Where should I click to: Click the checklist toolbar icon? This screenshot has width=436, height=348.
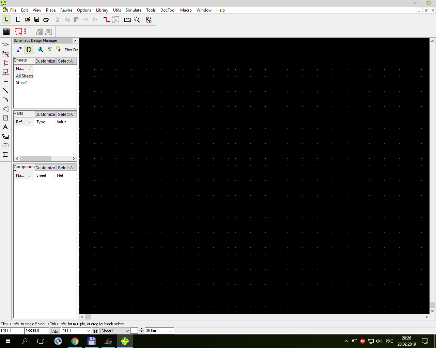point(28,32)
